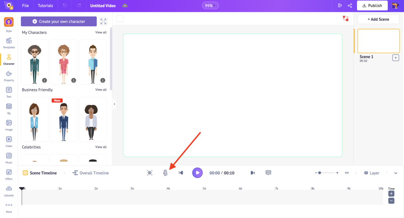Open the File menu
The height and width of the screenshot is (218, 404).
point(25,6)
